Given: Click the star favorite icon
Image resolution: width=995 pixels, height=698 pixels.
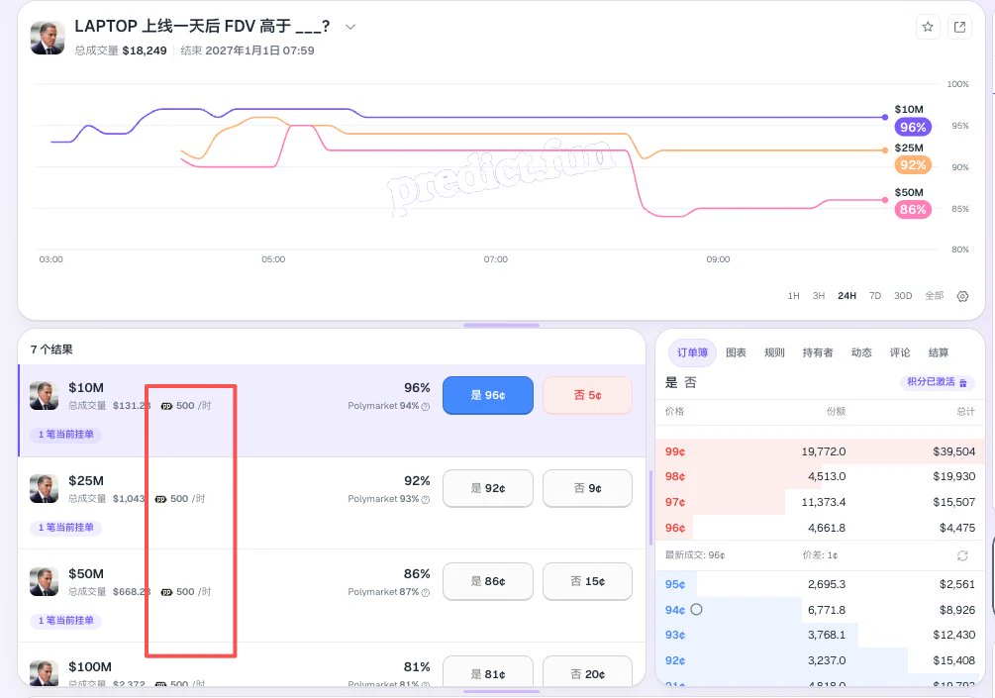Looking at the screenshot, I should (928, 27).
